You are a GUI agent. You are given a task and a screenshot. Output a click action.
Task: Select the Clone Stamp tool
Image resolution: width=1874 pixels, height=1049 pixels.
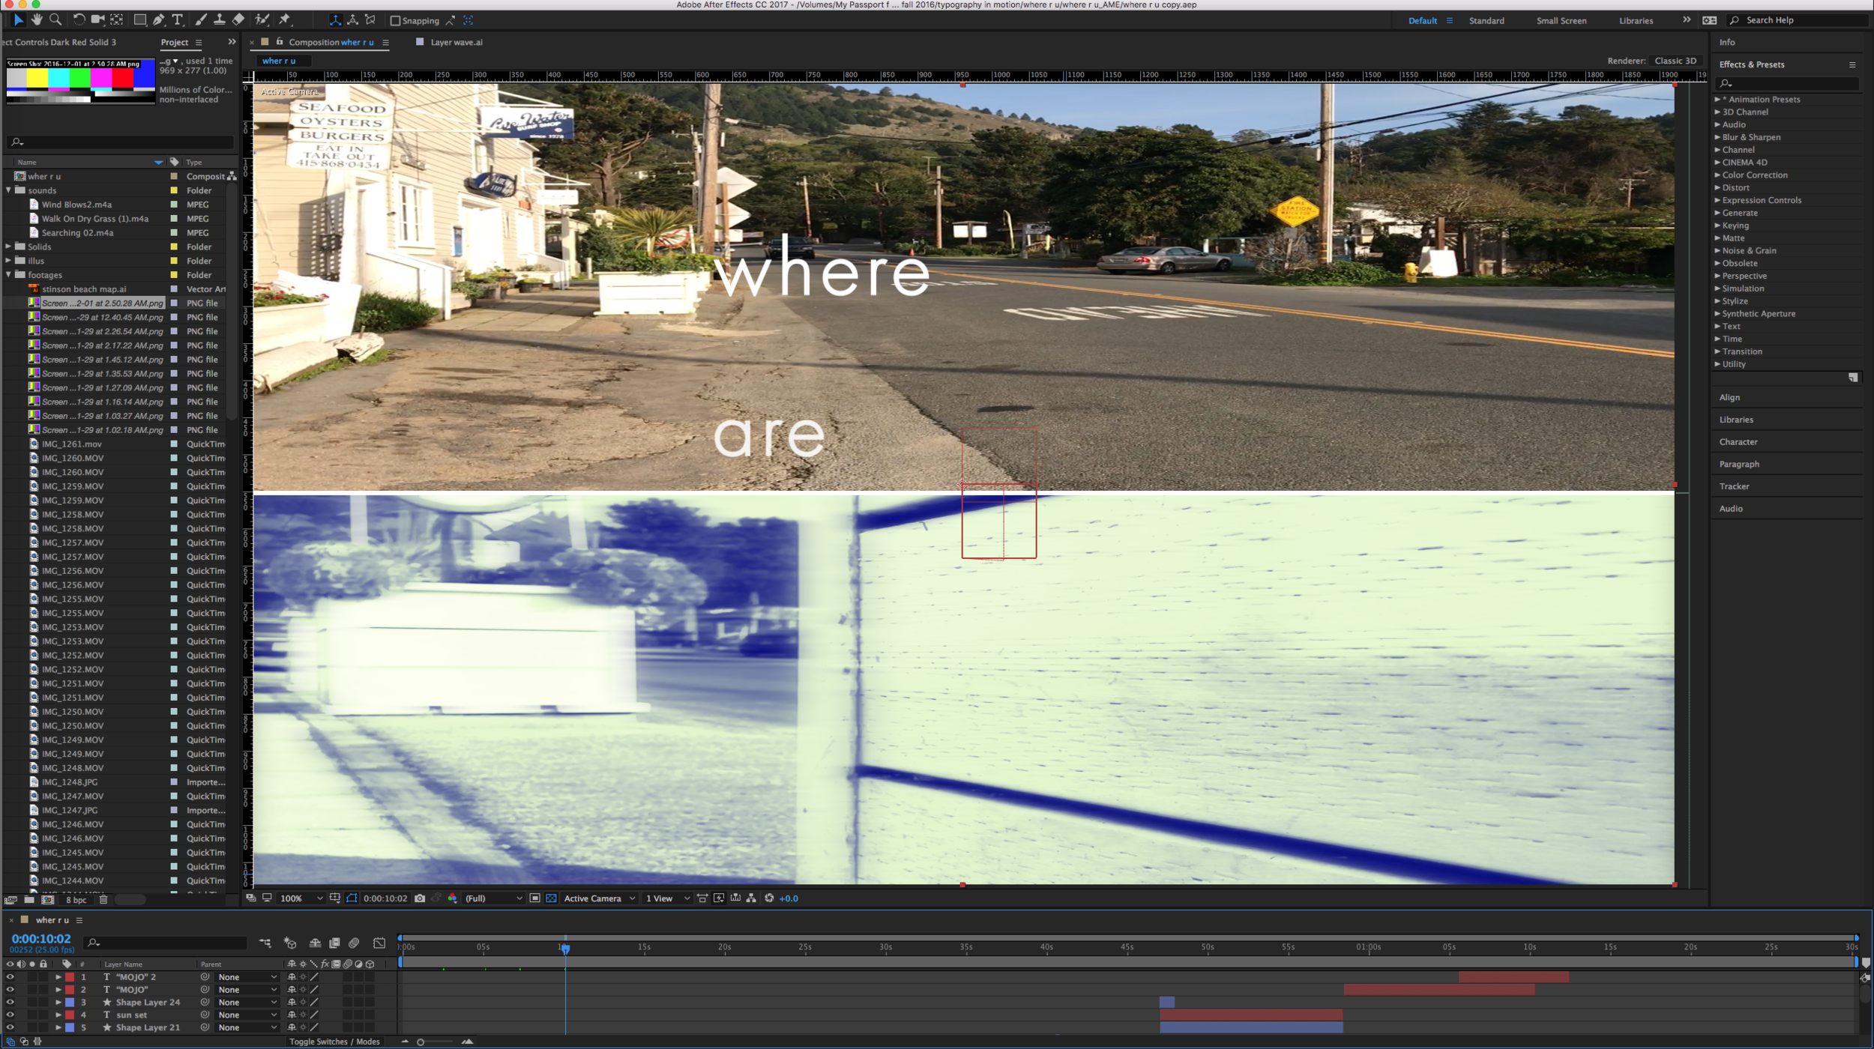click(x=219, y=19)
